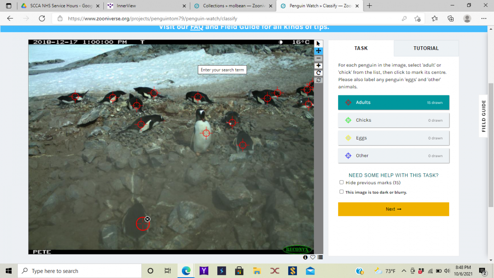Add image to a collection list icon
Viewport: 494px width, 278px height.
[x=320, y=258]
